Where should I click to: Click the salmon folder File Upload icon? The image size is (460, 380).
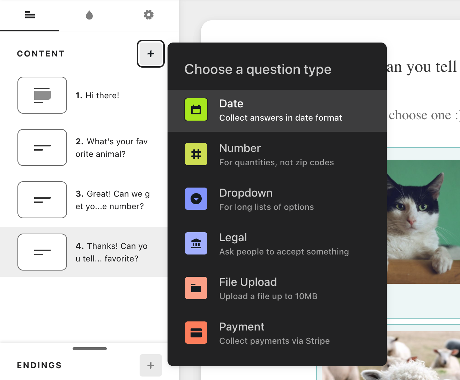click(196, 288)
